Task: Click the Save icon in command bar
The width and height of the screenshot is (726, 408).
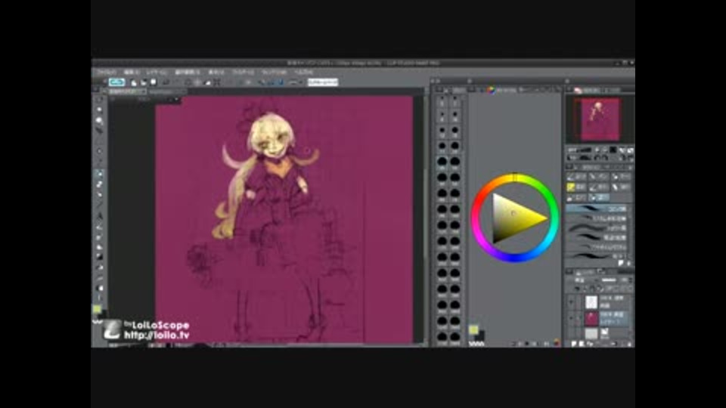Action: point(154,82)
